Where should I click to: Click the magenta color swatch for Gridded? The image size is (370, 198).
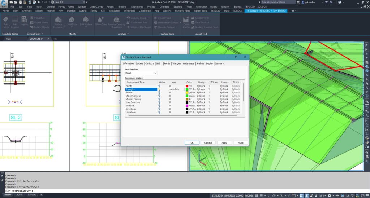tap(187, 106)
